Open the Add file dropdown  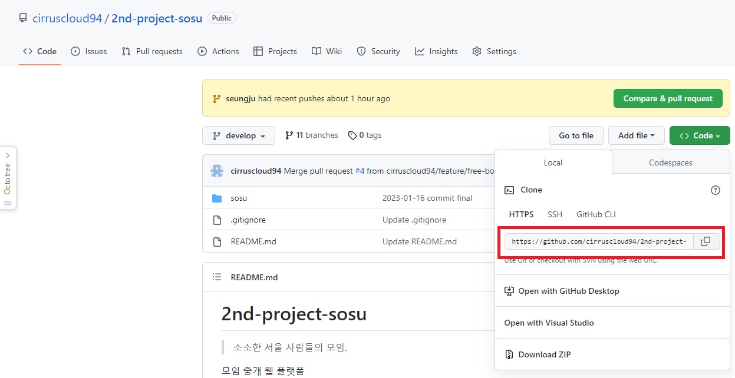(x=637, y=135)
